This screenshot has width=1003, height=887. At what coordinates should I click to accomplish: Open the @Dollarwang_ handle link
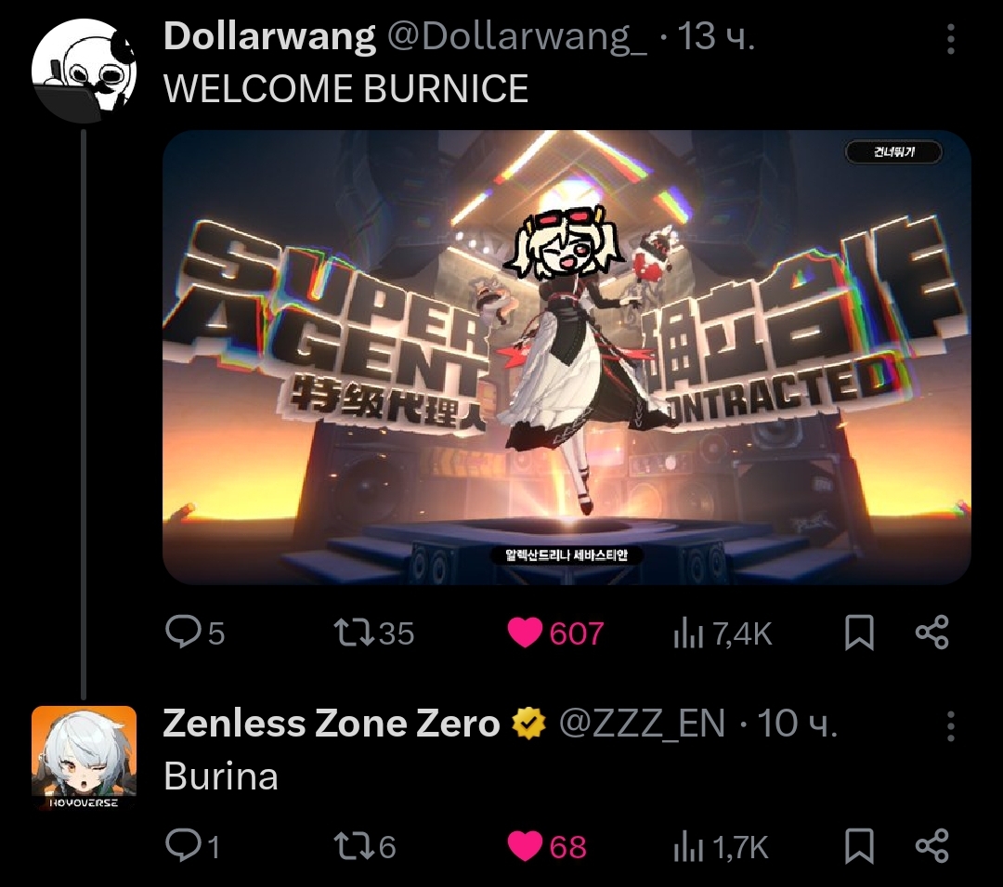[516, 36]
